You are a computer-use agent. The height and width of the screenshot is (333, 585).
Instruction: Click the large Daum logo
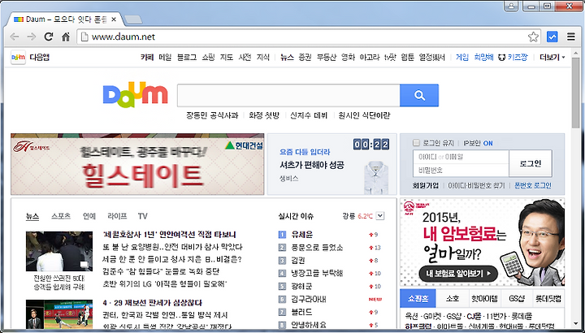(135, 95)
